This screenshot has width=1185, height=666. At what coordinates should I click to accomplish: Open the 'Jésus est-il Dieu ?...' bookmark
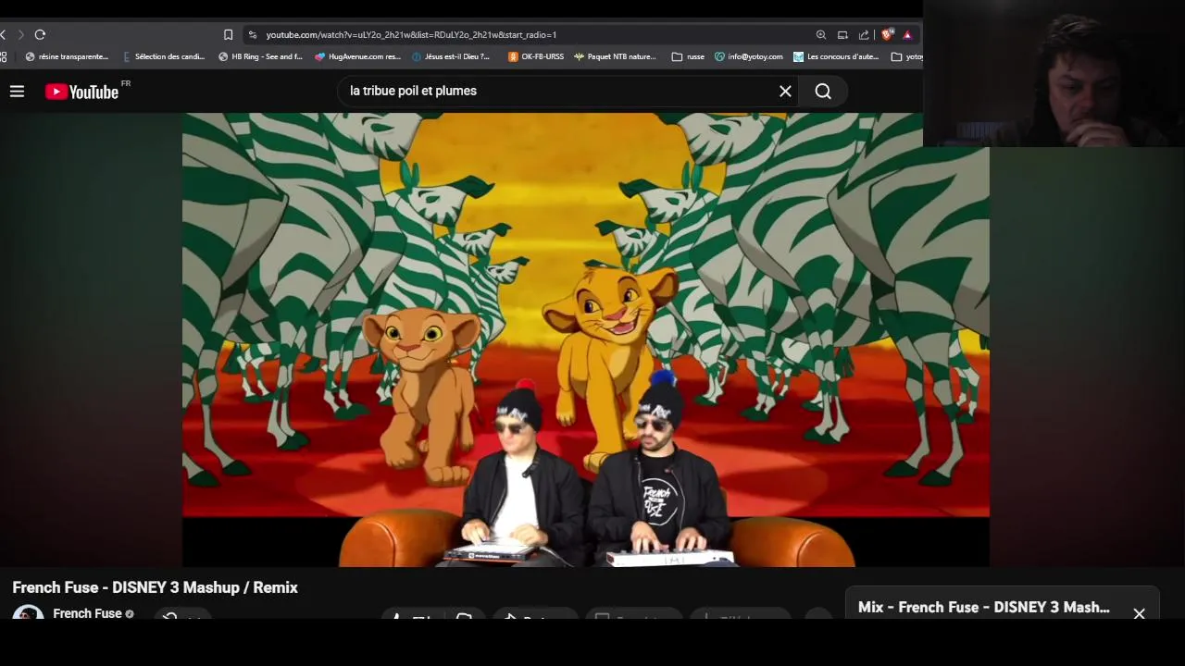[x=451, y=56]
